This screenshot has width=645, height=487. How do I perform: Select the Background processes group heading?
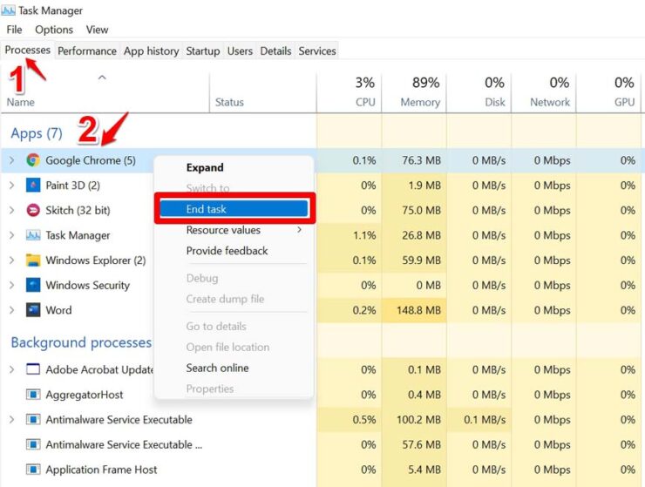coord(81,342)
